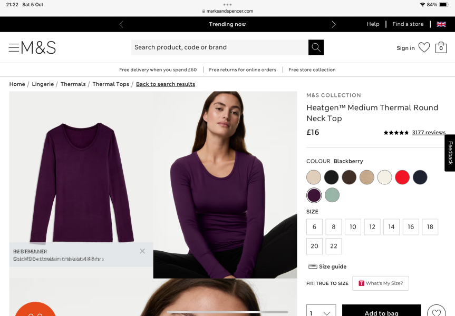Open the hamburger menu beside M&S logo
Viewport: 455px width, 316px height.
14,47
